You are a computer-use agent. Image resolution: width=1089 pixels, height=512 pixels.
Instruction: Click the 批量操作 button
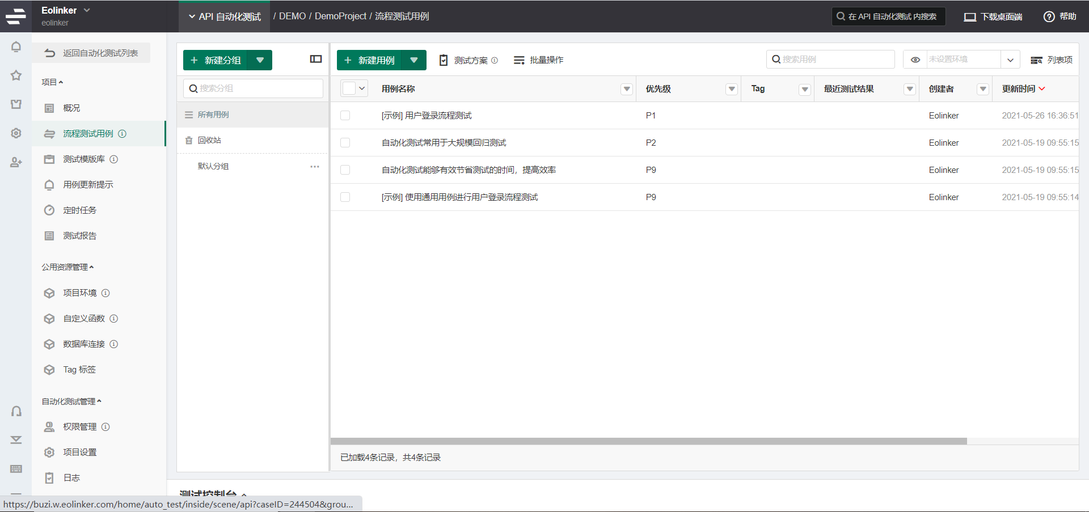539,60
